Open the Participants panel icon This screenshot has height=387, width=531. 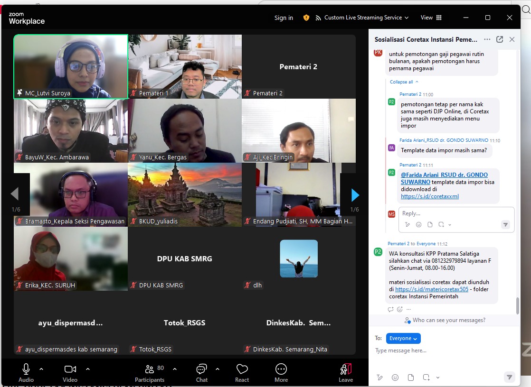coord(150,369)
